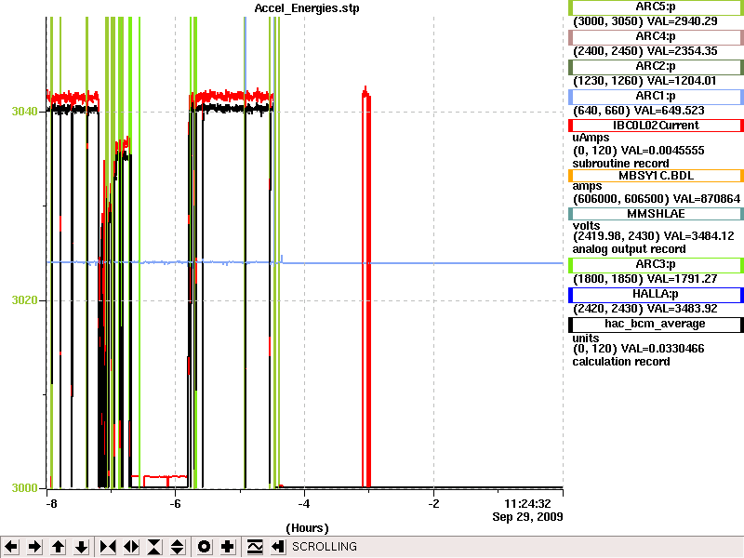Click the ARC3 value VAL=1791.27

click(x=683, y=279)
